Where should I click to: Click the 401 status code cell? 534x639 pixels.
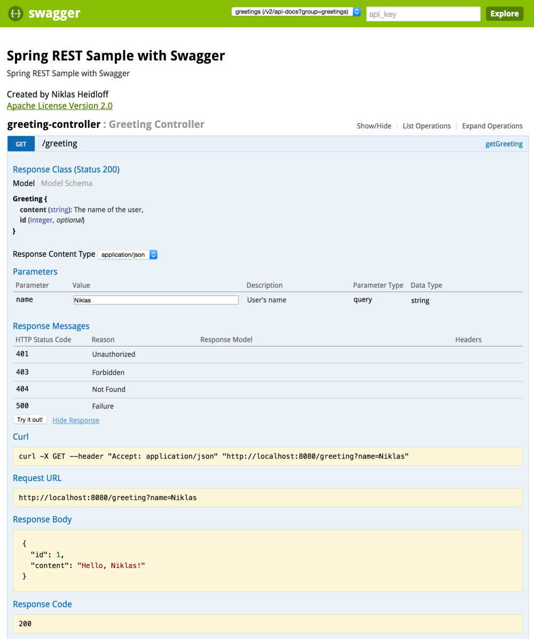pos(22,354)
